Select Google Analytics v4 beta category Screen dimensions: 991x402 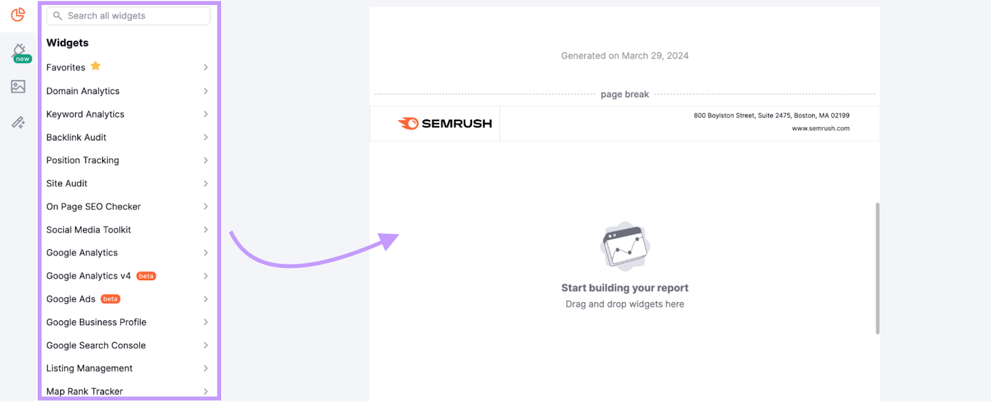pyautogui.click(x=89, y=276)
